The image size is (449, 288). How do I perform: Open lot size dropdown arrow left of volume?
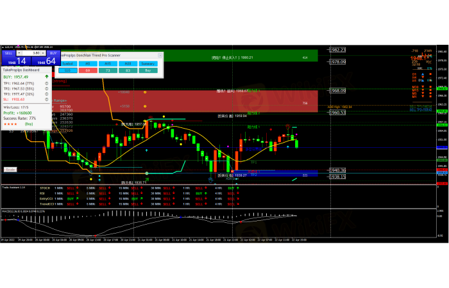pyautogui.click(x=20, y=52)
